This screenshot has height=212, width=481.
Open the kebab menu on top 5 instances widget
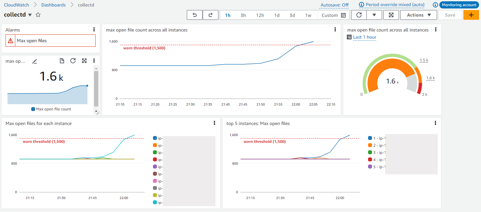click(x=435, y=123)
